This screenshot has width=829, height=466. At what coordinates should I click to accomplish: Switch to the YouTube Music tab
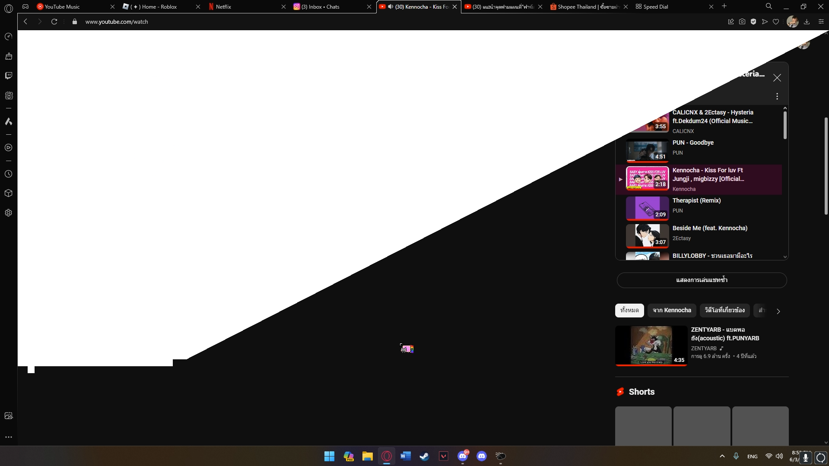click(74, 6)
